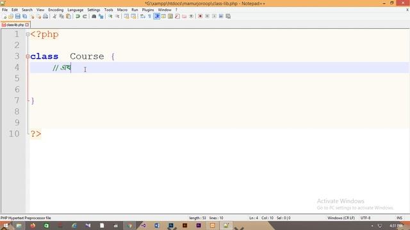Image resolution: width=410 pixels, height=230 pixels.
Task: Toggle the file monitoring eye icon
Action: coord(192,17)
